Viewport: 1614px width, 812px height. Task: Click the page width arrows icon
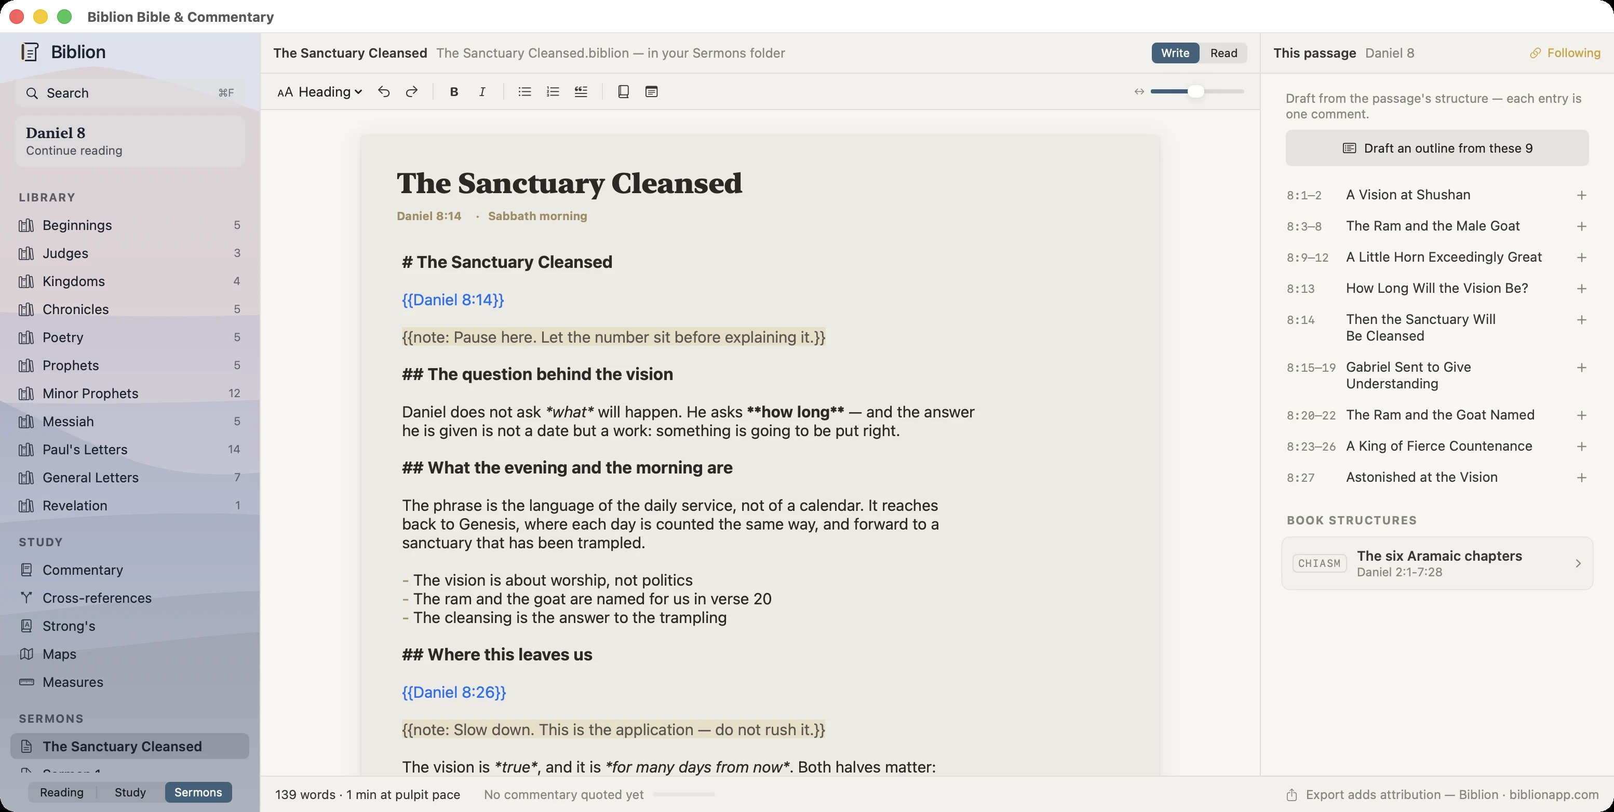[x=1139, y=92]
